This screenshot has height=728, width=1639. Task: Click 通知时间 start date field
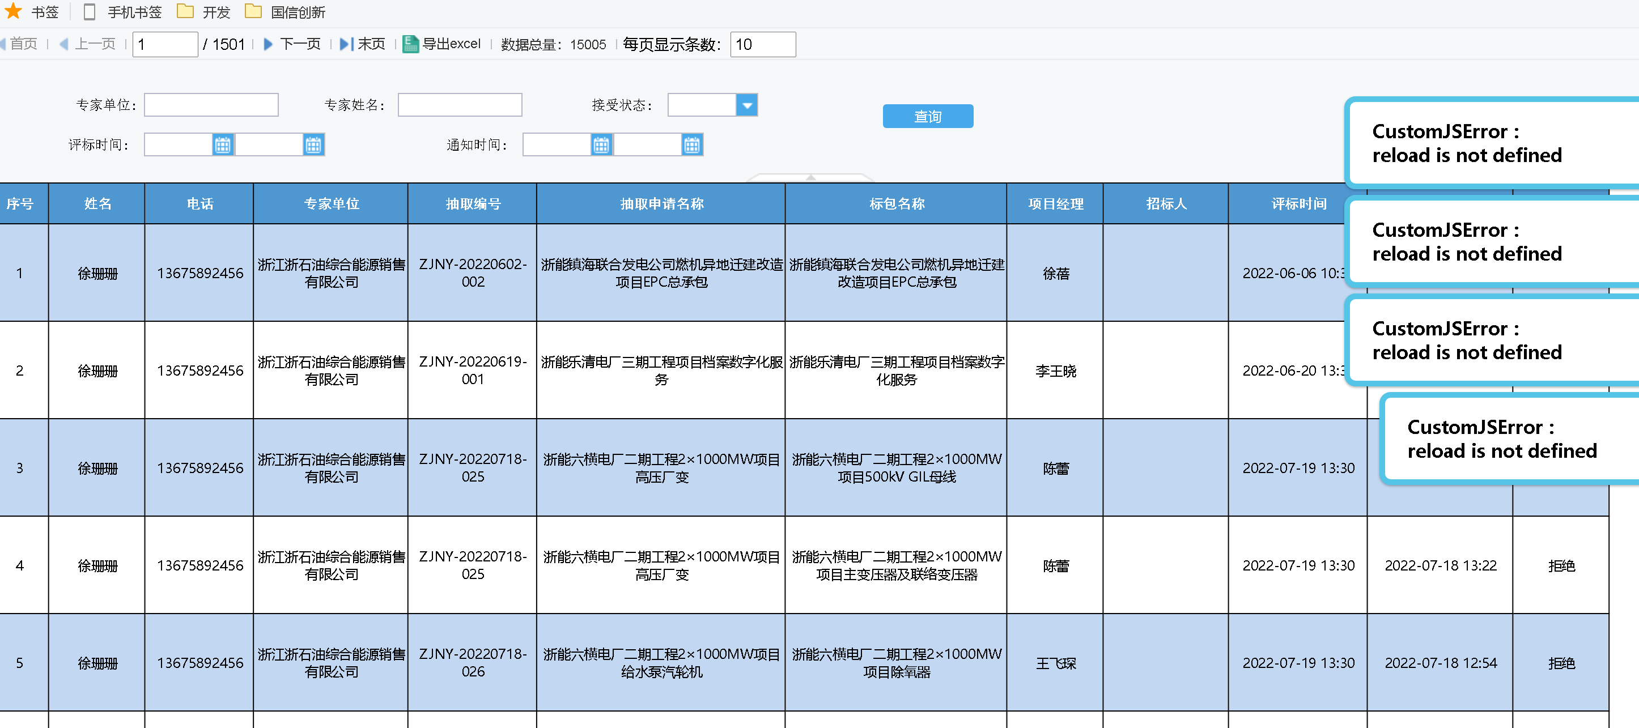(x=557, y=145)
